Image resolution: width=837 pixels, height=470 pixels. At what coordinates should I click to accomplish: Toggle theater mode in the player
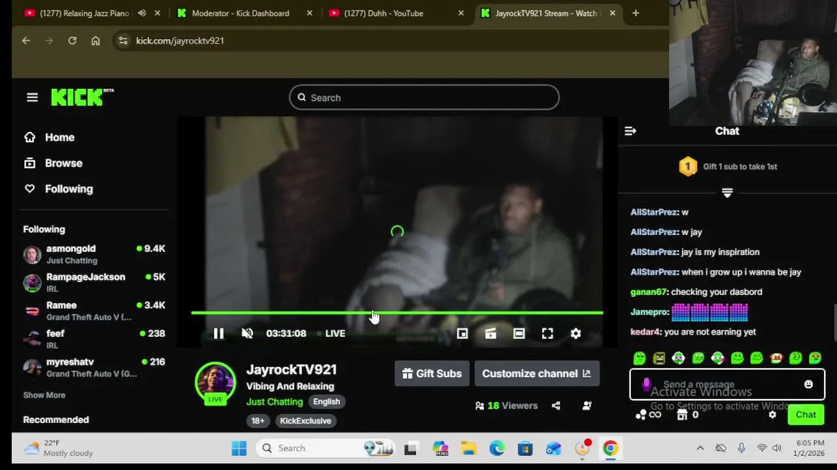[519, 334]
